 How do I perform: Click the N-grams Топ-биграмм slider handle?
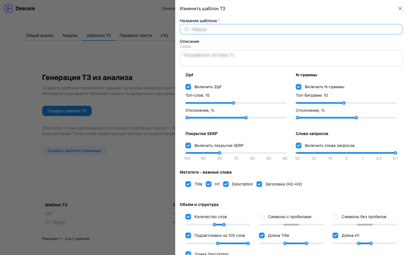coord(344,103)
